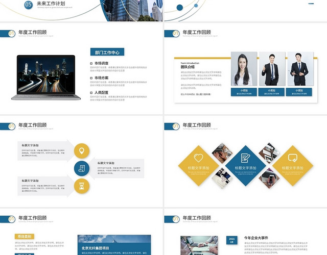
Task: Select the heart icon in yellow diamond
Action: tap(198, 158)
